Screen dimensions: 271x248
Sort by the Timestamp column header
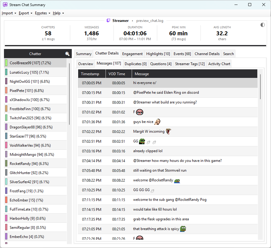pyautogui.click(x=92, y=74)
